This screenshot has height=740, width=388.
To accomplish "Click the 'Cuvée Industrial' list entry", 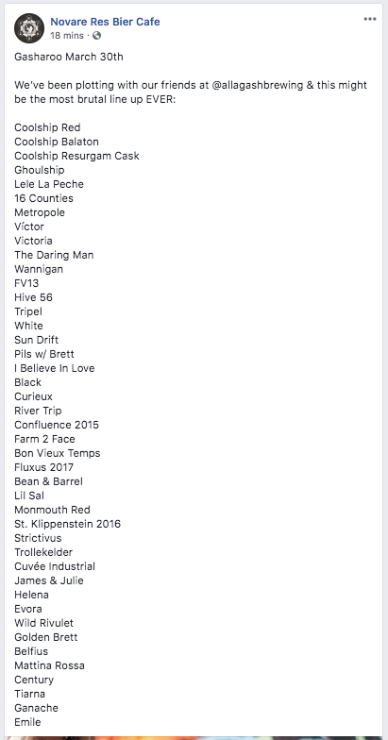I will coord(55,566).
